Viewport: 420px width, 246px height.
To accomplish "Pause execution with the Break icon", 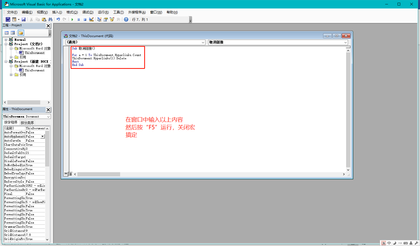I will point(79,19).
